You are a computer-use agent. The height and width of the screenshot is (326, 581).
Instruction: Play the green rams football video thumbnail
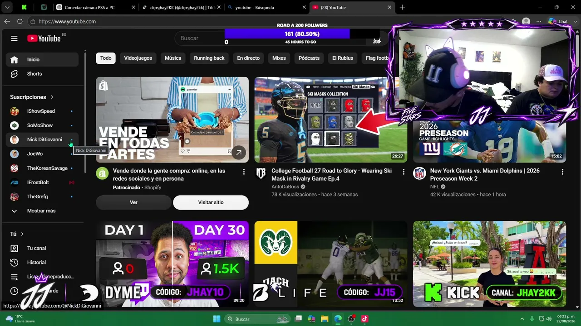coord(330,264)
